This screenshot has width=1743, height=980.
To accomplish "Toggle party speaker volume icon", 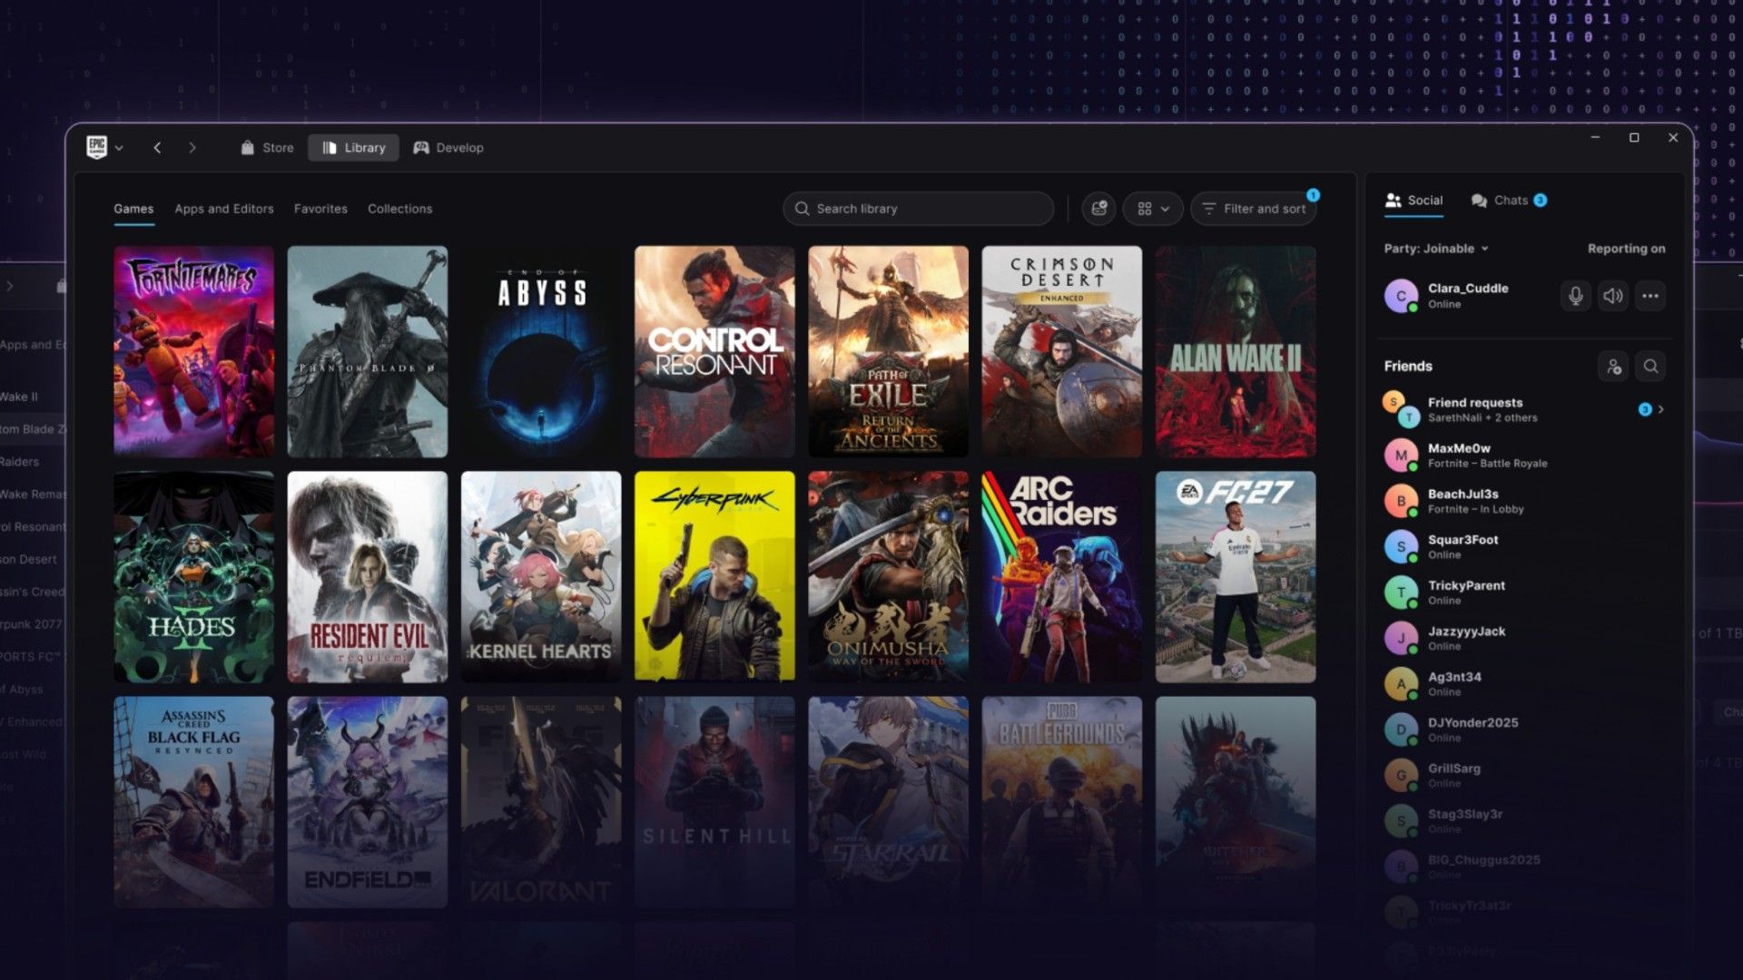I will click(x=1612, y=296).
